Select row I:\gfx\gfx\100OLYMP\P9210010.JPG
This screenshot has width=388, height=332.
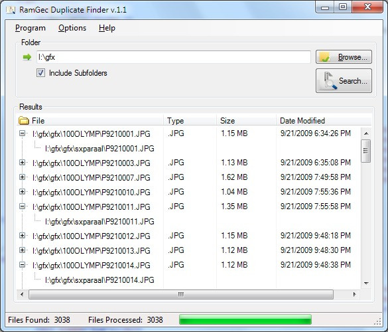coord(91,193)
